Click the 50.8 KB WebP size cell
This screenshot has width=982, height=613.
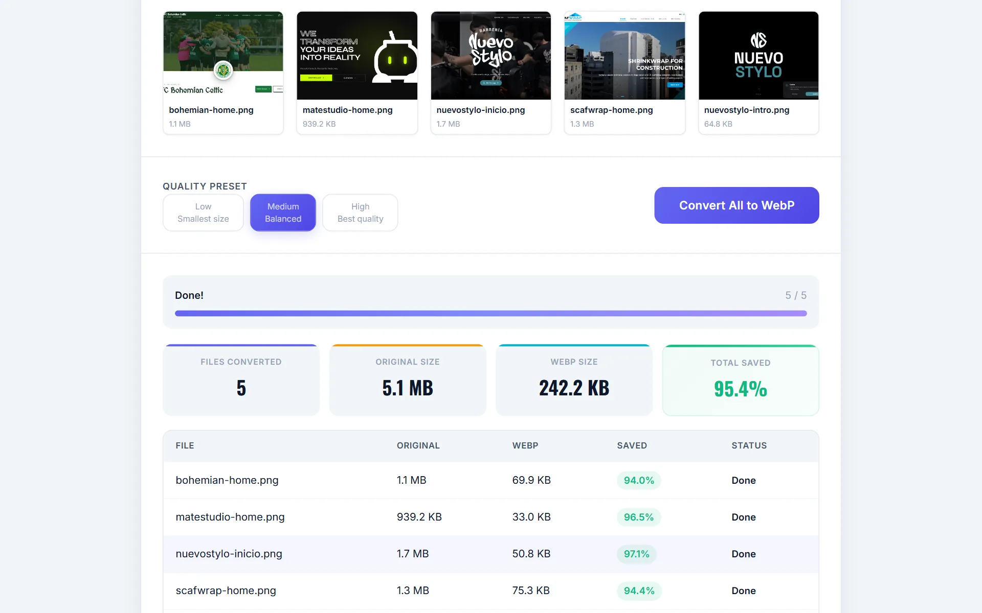pos(531,554)
